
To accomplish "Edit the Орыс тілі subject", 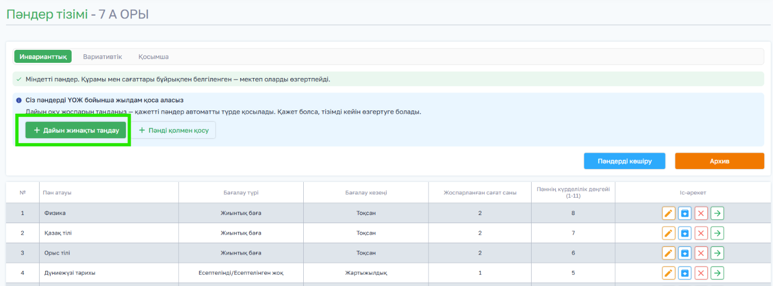I will tap(669, 253).
